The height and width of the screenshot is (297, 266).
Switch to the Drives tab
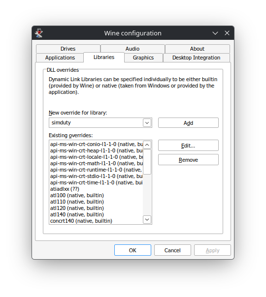coord(68,49)
